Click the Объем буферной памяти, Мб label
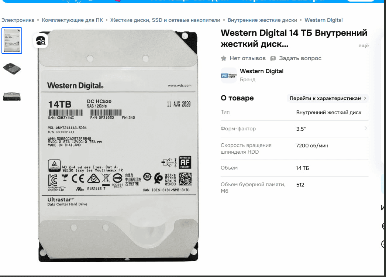 coord(253,188)
